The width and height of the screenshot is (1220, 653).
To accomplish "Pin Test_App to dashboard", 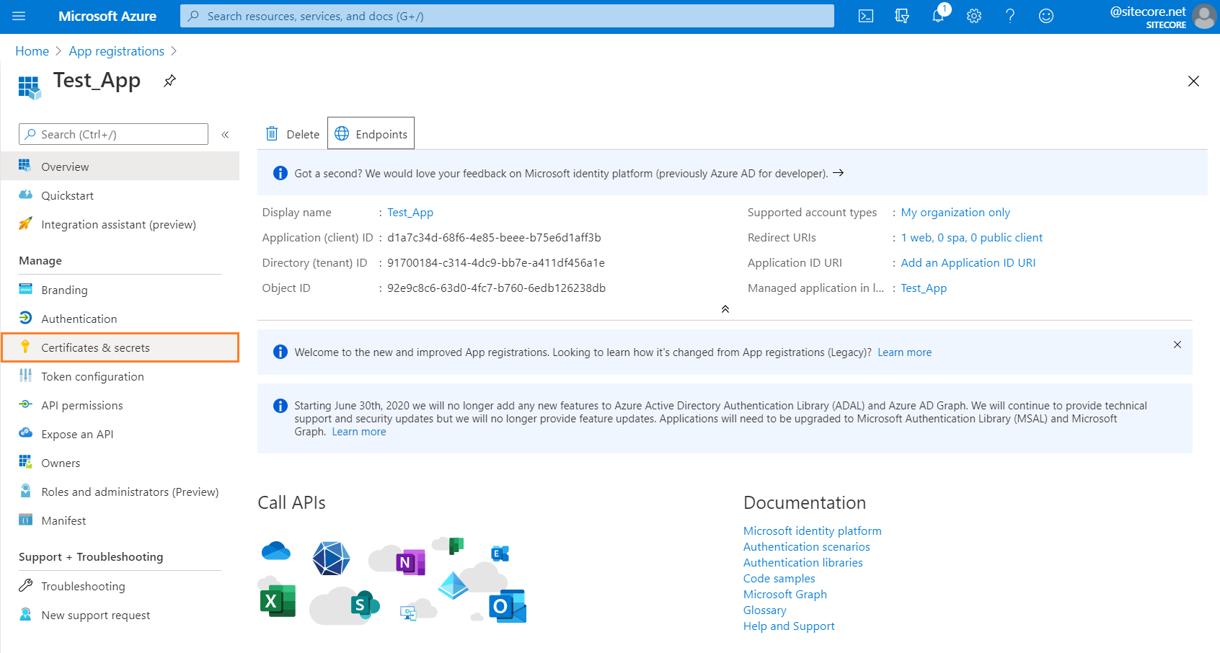I will (169, 81).
